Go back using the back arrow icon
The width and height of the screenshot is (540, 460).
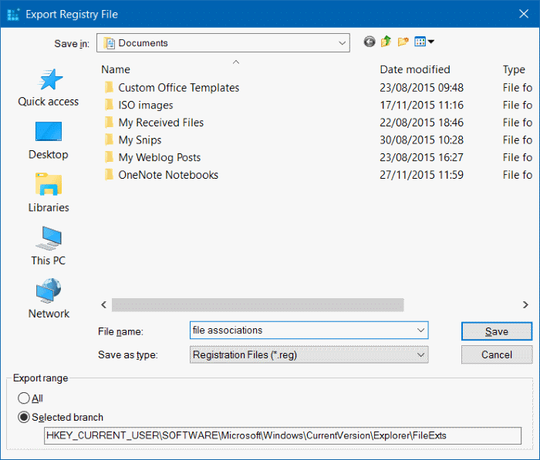point(370,42)
